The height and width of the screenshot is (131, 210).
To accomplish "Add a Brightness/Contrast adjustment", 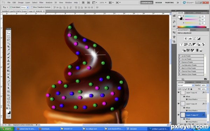I will (x=186, y=39).
